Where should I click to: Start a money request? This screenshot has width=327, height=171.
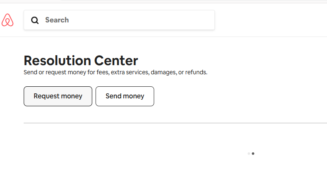[x=58, y=96]
